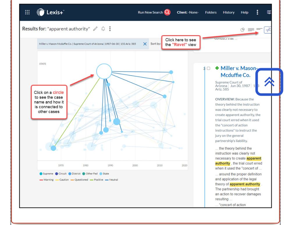Viewport: 291px width, 225px height.
Task: Click the yellow Caution legend entry
Action: point(62,180)
